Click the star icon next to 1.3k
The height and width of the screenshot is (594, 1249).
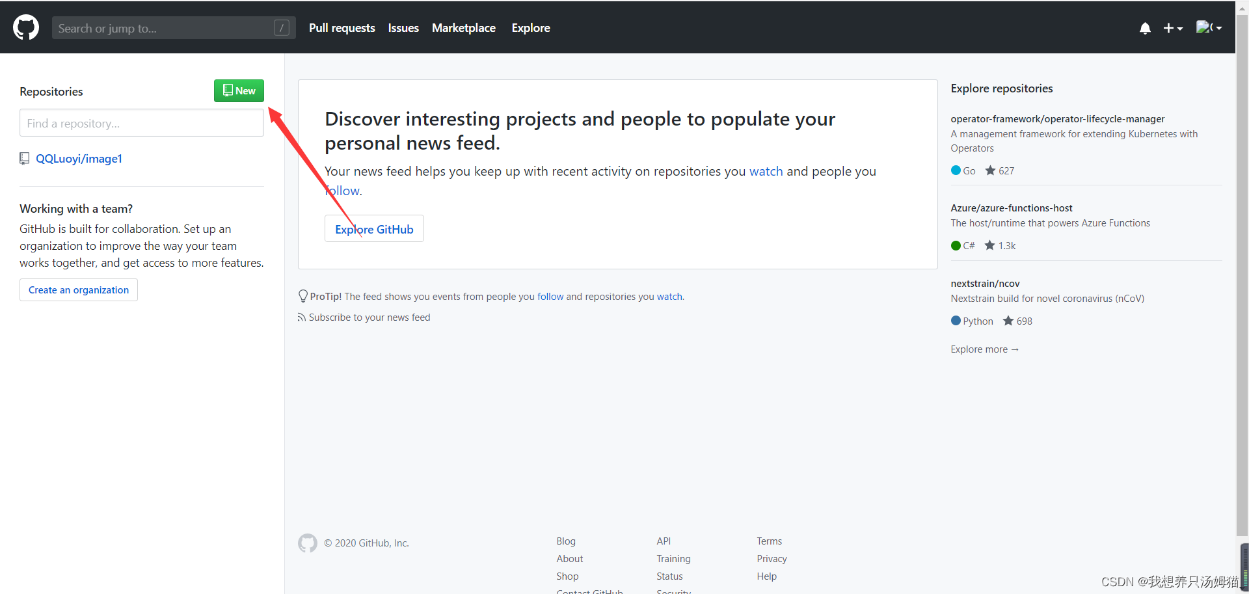[x=989, y=245]
